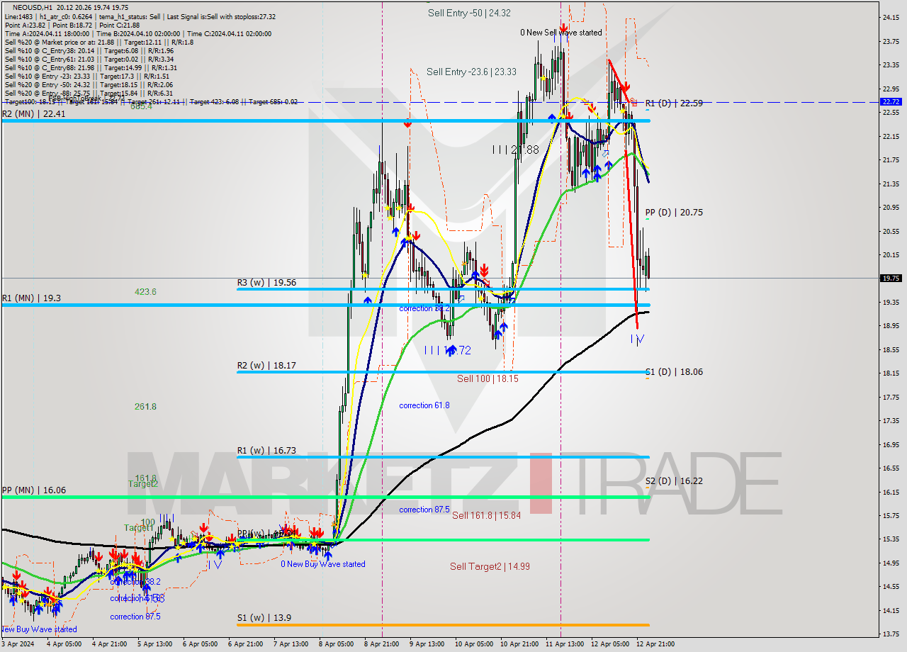
Task: Select the 'R1 (MN) | 19.3' pivot label
Action: tap(31, 298)
